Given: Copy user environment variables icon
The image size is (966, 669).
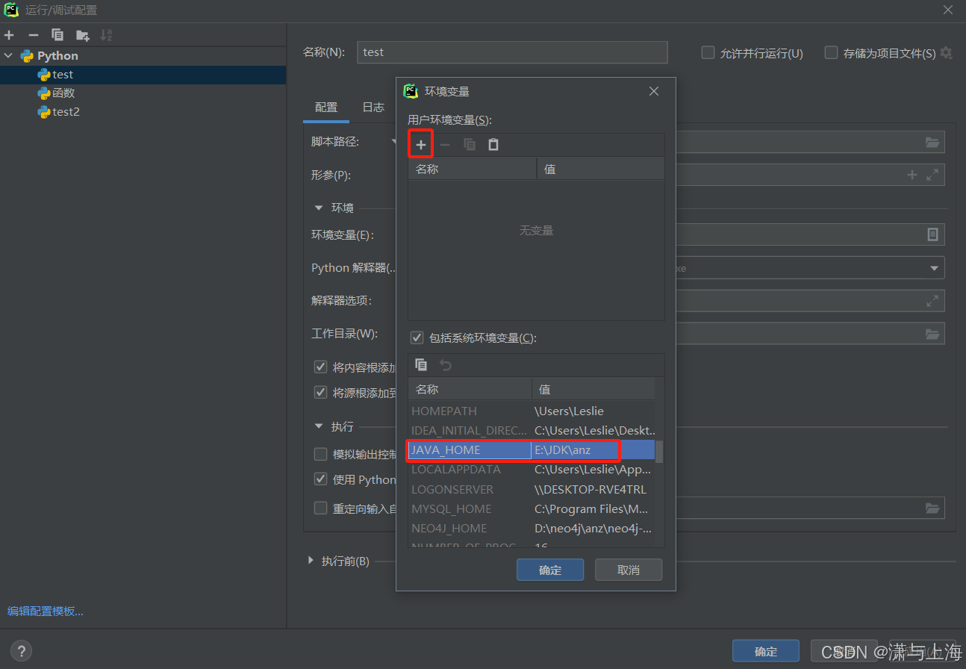Looking at the screenshot, I should click(x=470, y=145).
